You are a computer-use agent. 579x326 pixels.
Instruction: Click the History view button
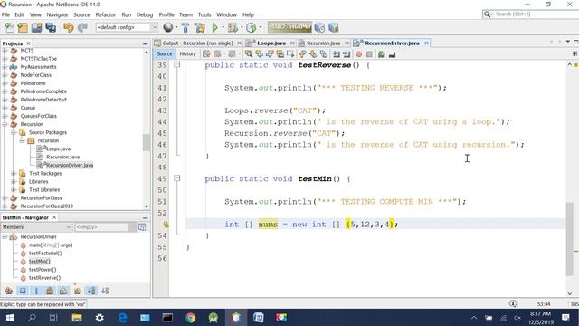187,54
